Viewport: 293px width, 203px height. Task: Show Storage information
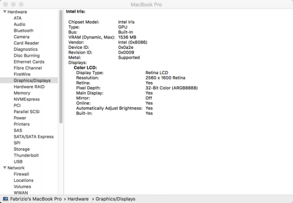click(x=21, y=149)
